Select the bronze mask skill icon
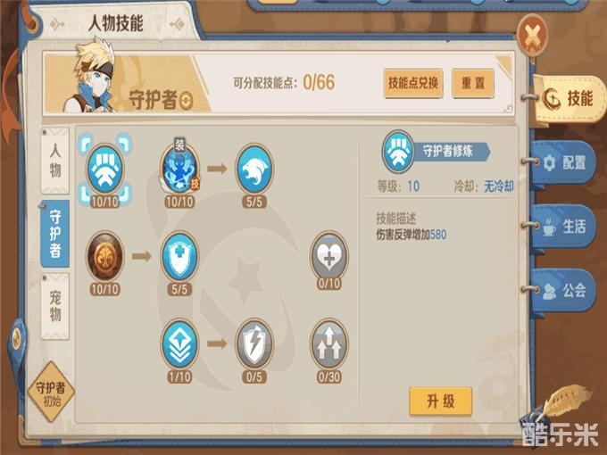The width and height of the screenshot is (607, 455). coord(105,257)
